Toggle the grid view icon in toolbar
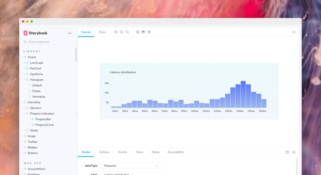This screenshot has height=175, width=321. pyautogui.click(x=138, y=32)
